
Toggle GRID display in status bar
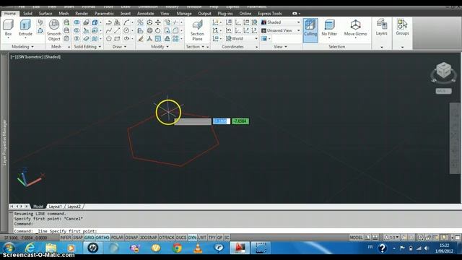[x=90, y=238]
